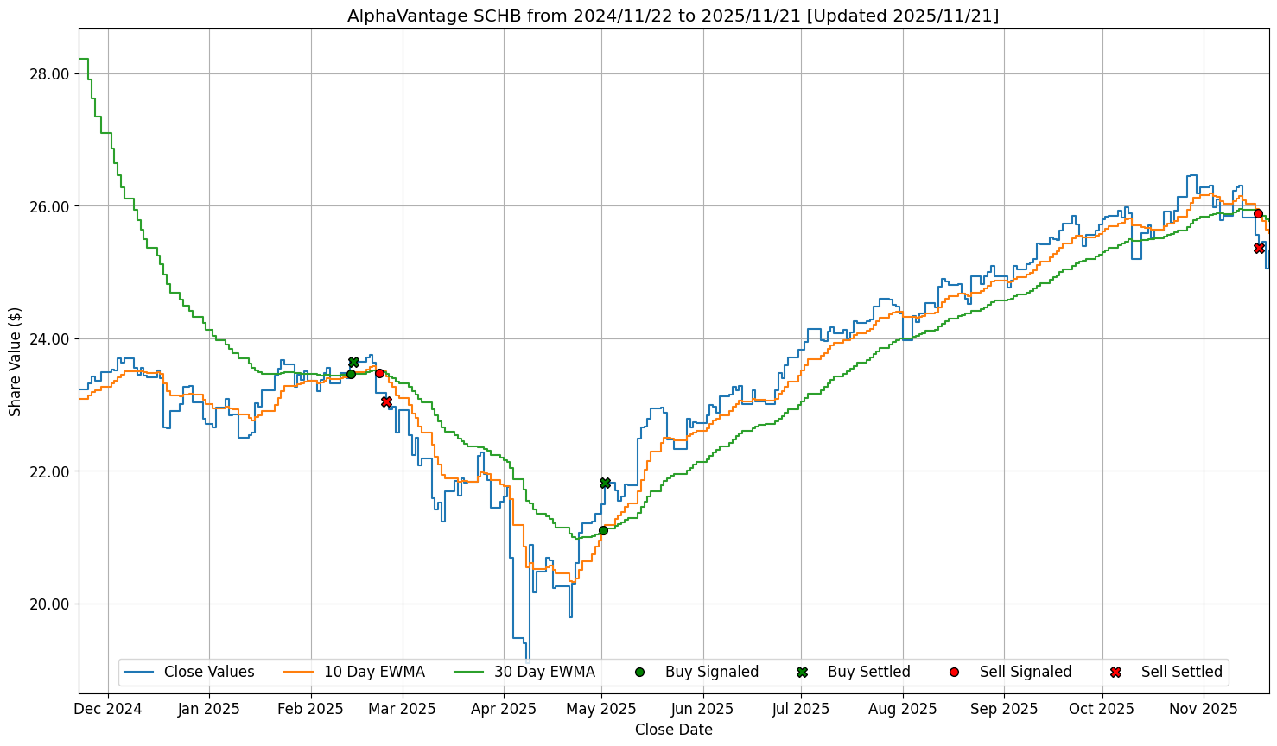Click the chart title AlphaVantage SCHB
Image resolution: width=1277 pixels, height=746 pixels.
pos(673,16)
